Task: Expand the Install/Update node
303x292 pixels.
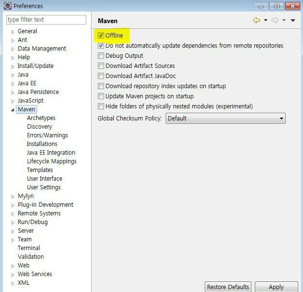Action: pyautogui.click(x=13, y=66)
